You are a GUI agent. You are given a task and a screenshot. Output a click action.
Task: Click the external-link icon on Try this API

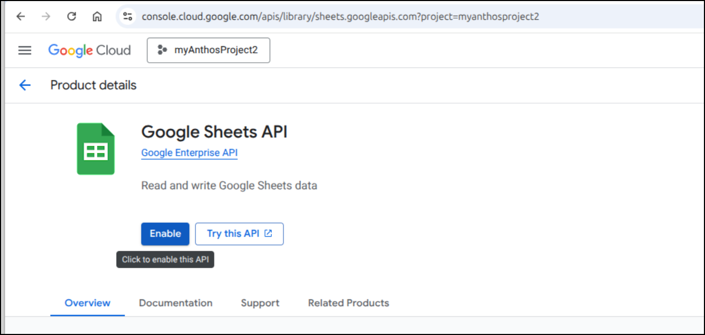[x=269, y=233]
